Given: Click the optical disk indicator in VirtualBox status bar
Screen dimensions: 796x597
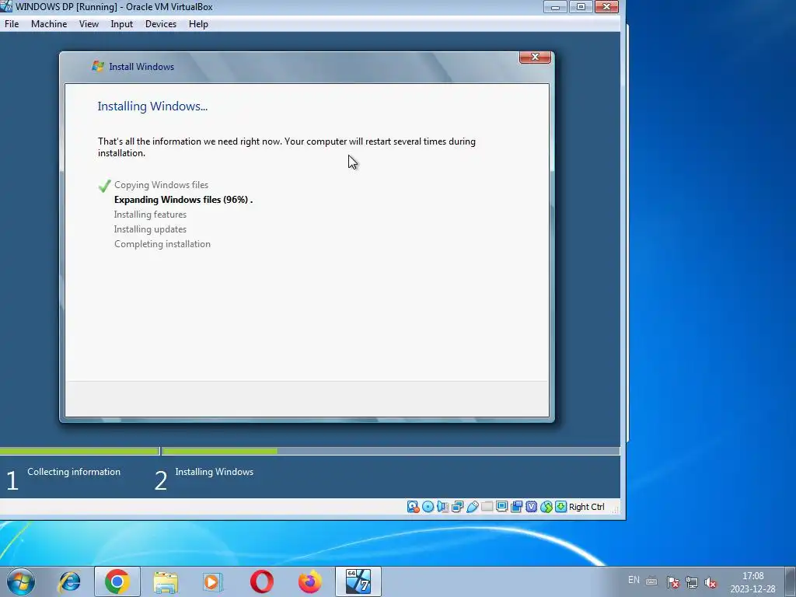Looking at the screenshot, I should tap(428, 507).
